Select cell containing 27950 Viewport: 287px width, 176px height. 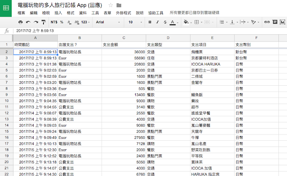tap(124, 138)
